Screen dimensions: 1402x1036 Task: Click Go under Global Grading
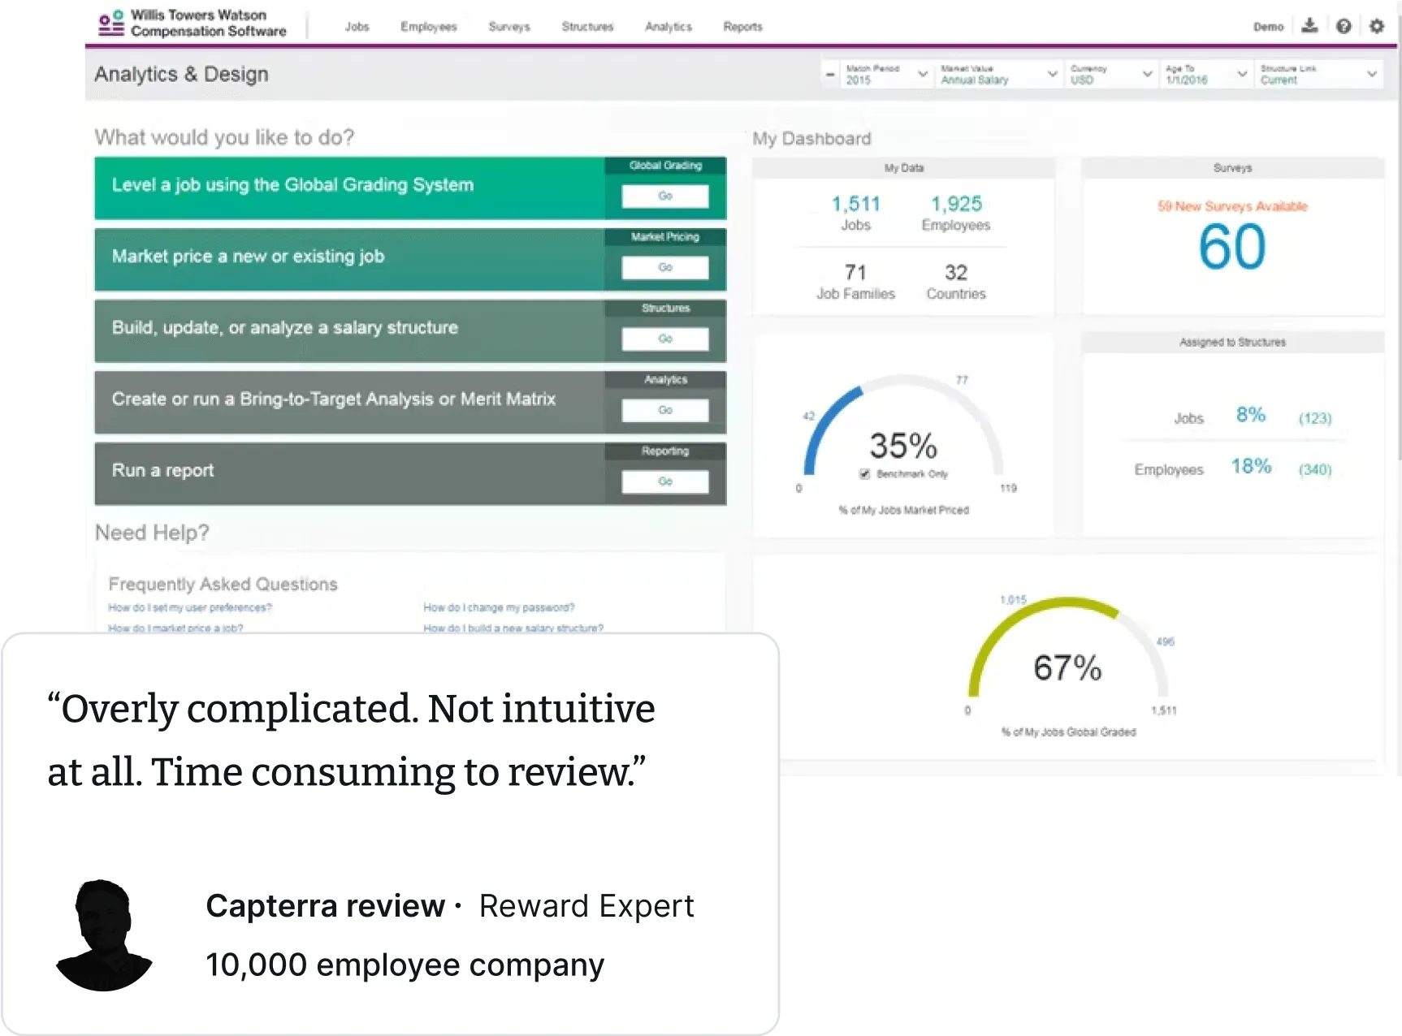click(665, 196)
